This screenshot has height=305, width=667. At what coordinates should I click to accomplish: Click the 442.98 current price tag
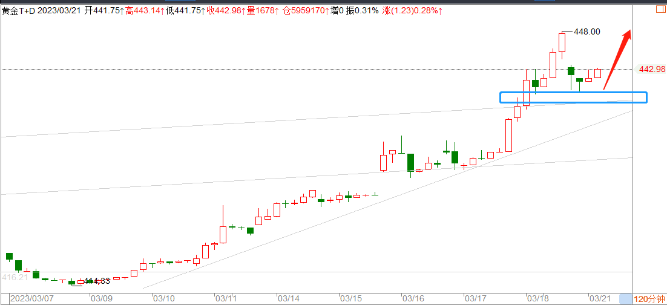(x=651, y=69)
